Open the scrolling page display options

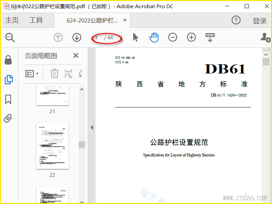210,37
